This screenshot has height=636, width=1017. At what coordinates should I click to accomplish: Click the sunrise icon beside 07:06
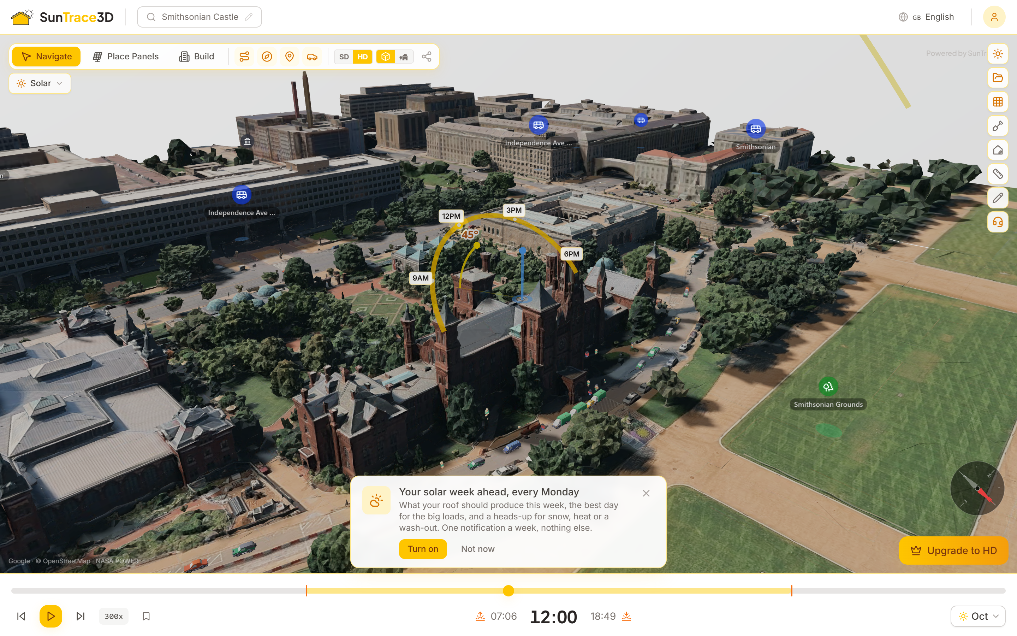480,616
